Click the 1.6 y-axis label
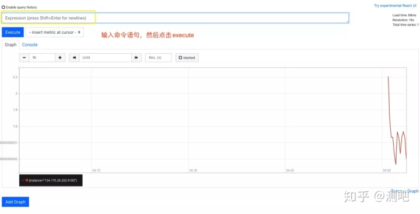420x214 pixels. tap(15, 126)
